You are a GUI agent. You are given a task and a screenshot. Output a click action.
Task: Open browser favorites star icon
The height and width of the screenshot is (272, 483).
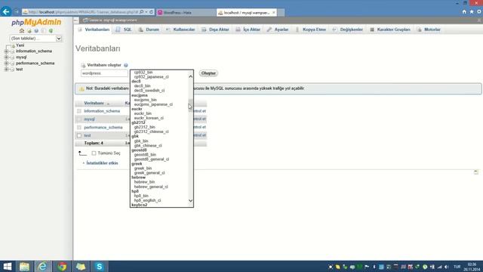pos(472,12)
